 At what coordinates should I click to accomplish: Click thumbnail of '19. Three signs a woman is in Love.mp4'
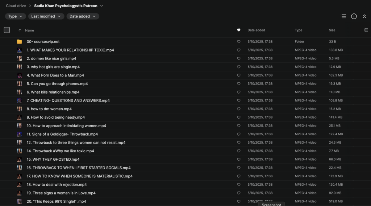pos(19,193)
